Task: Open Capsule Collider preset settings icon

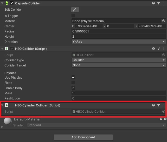Action: [x=159, y=3]
